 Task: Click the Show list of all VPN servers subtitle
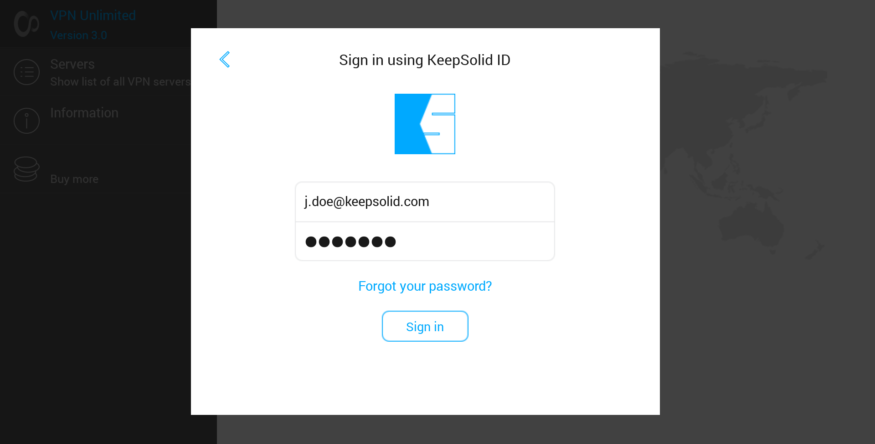pyautogui.click(x=120, y=82)
